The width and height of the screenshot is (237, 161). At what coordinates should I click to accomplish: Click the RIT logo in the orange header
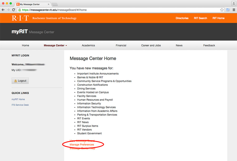click(x=20, y=18)
